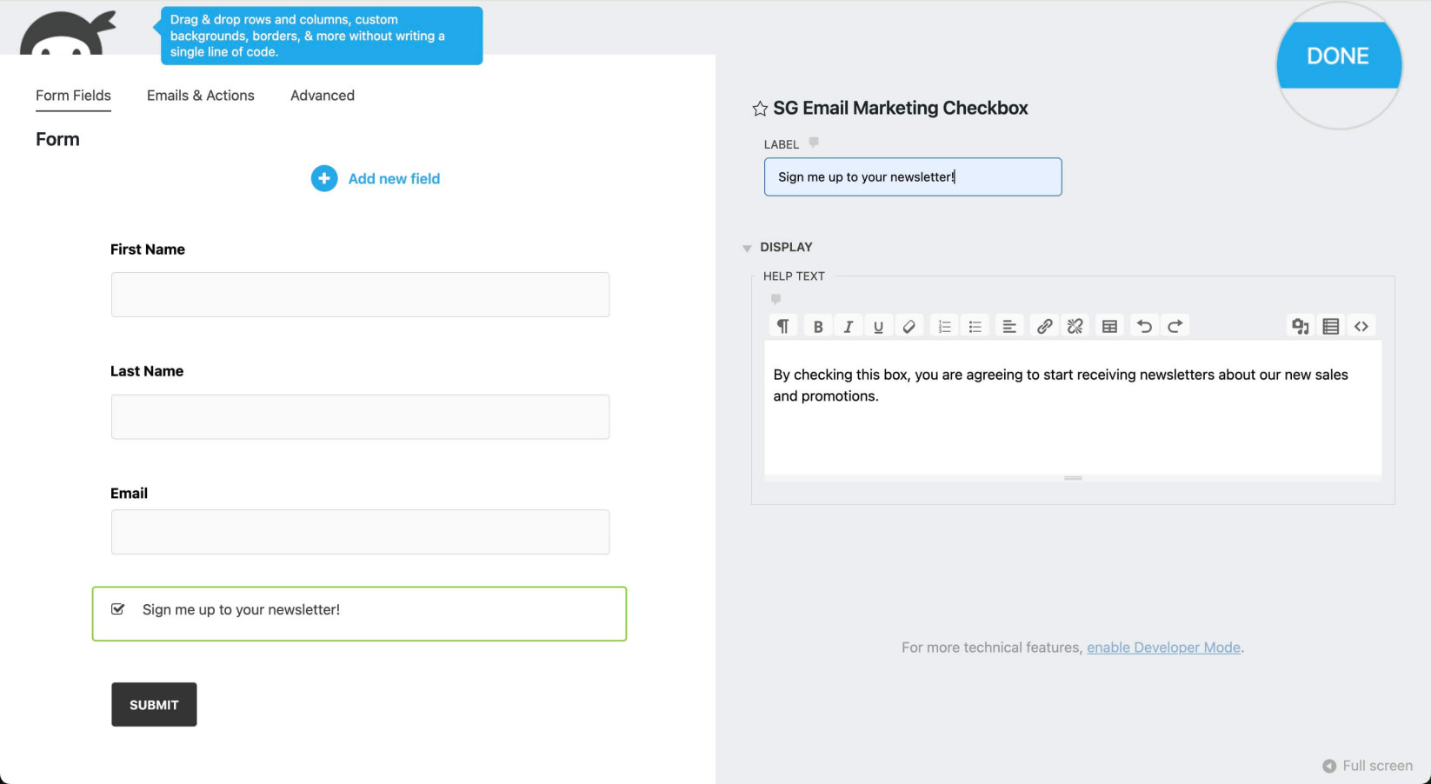Click the unlink remove-link tool

click(x=1075, y=326)
